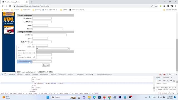This screenshot has width=178, height=100.
Task: Open the Security tab
Action: [71, 74]
